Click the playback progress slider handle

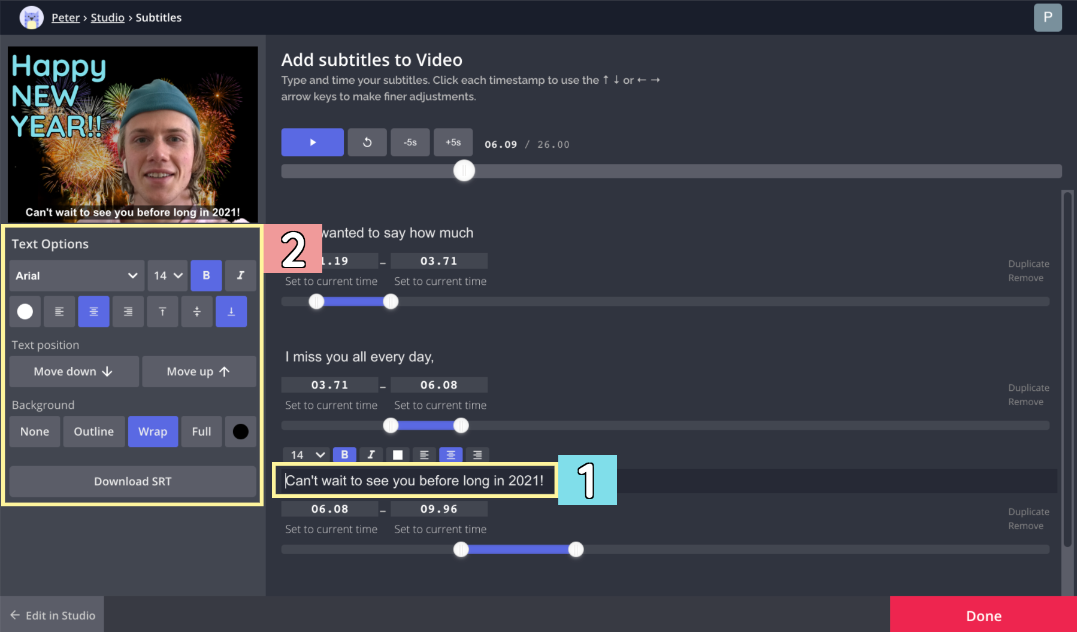tap(464, 171)
